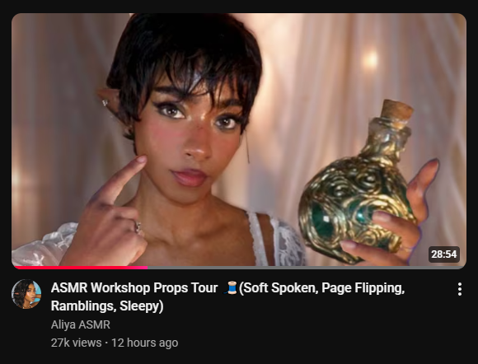The width and height of the screenshot is (478, 364).
Task: Click the 28:54 duration badge
Action: (444, 254)
